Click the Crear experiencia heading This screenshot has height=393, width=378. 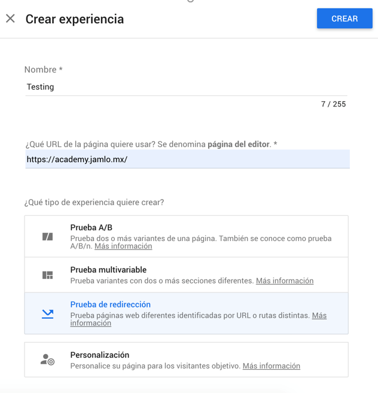(x=75, y=19)
